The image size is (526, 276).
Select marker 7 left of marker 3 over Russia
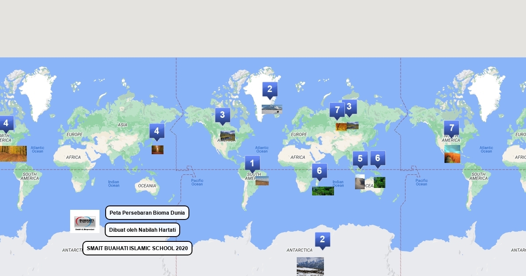(337, 110)
